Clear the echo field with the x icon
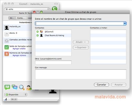 [x=48, y=9]
